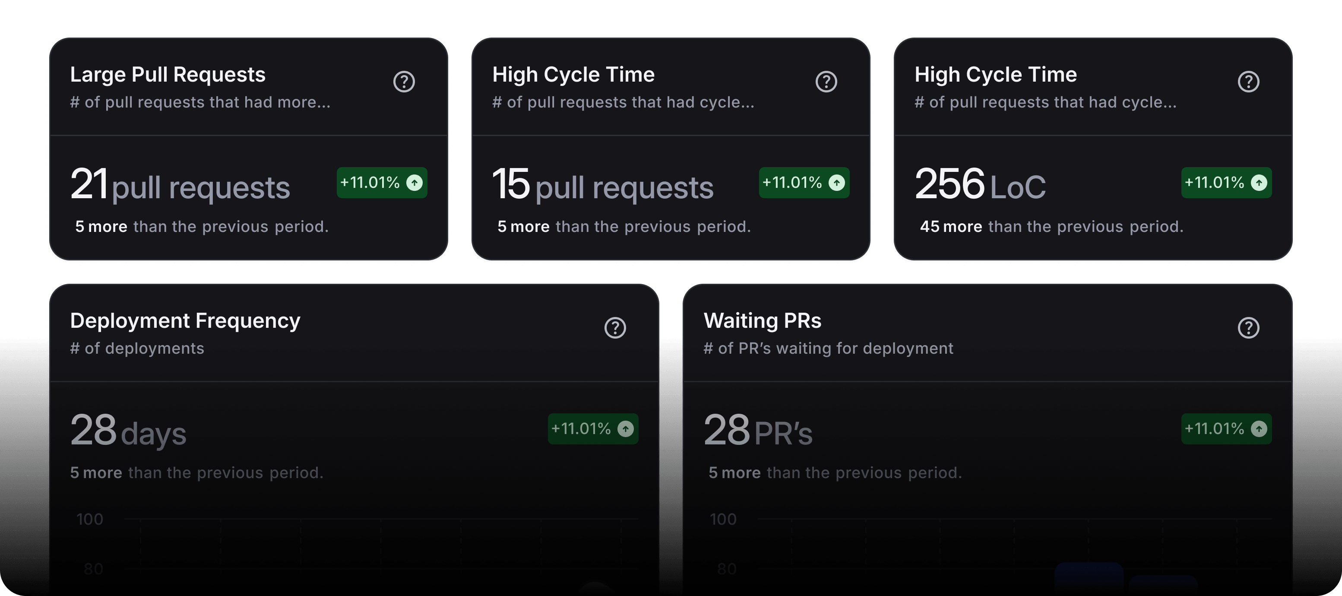Viewport: 1342px width, 596px height.
Task: Click the 21 pull requests value
Action: pos(180,184)
